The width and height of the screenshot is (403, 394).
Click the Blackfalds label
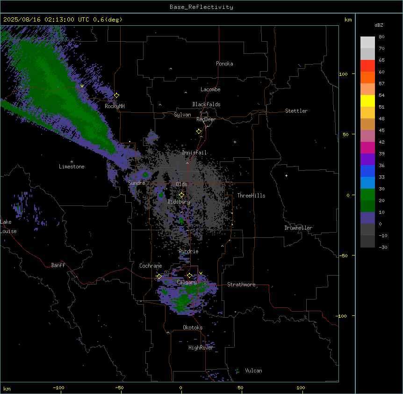(x=206, y=104)
